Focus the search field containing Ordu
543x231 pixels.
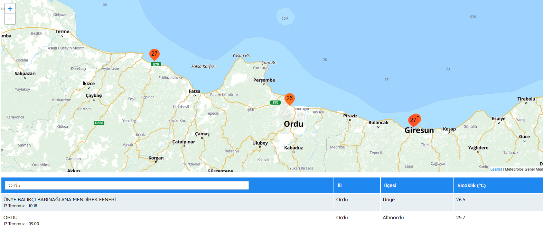pos(127,185)
